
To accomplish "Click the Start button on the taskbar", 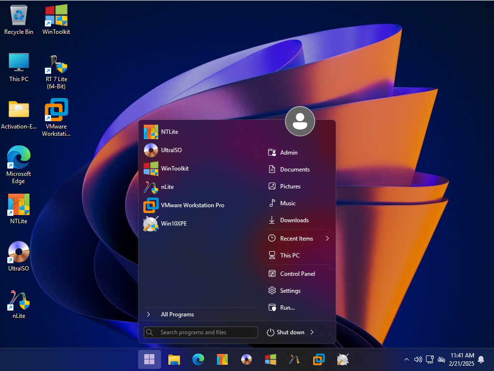I will [150, 359].
